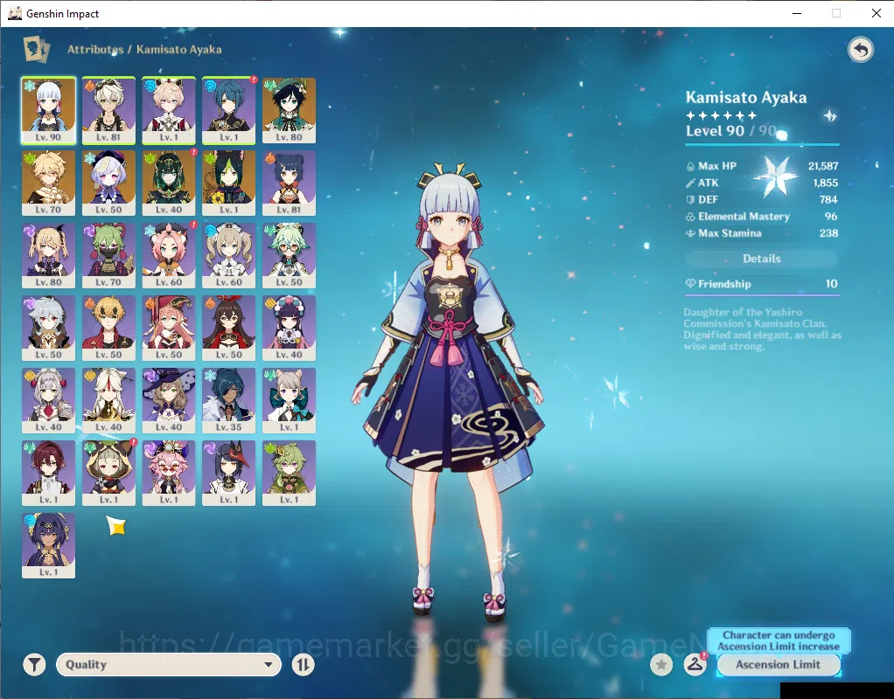The width and height of the screenshot is (894, 699).
Task: Click the back arrow button
Action: tap(861, 50)
